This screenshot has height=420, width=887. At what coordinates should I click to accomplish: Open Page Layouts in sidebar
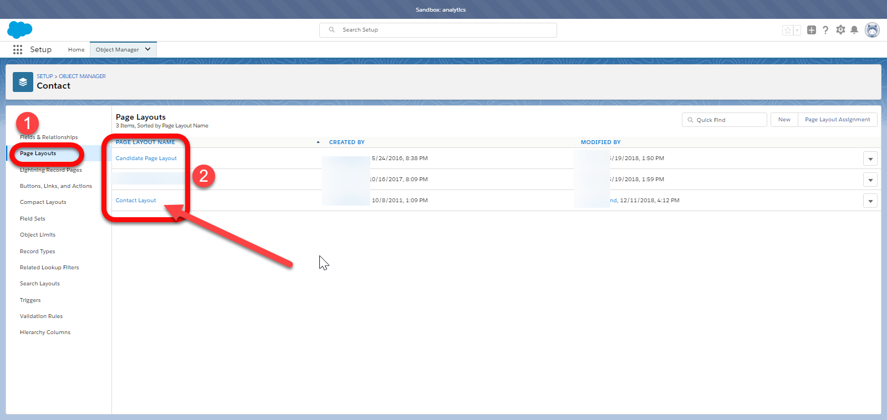coord(38,153)
